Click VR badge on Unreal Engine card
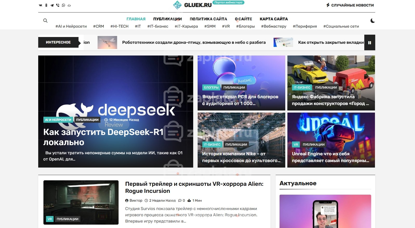Viewport: 415px width, 228px height. click(296, 145)
